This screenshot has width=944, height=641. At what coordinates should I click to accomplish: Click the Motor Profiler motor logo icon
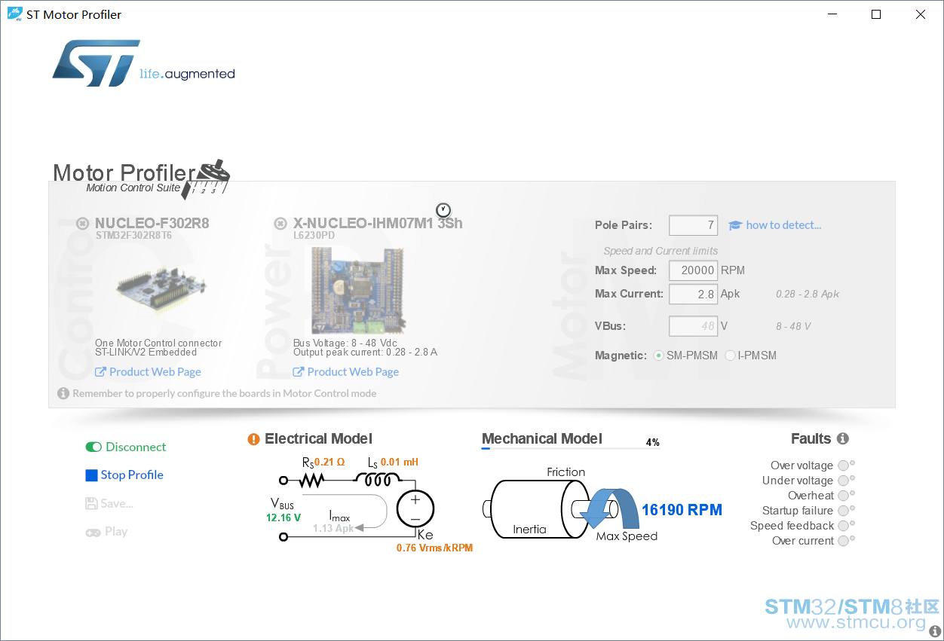206,180
